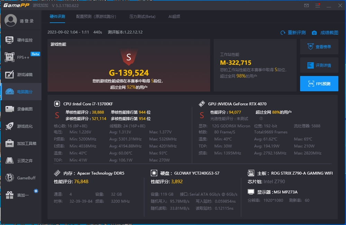The image size is (346, 225).
Task: Click the camera icon beside 成绩截图
Action: click(314, 33)
